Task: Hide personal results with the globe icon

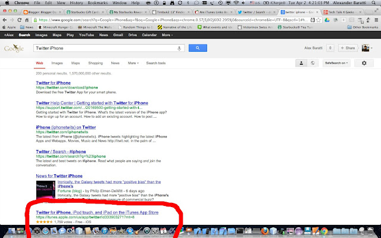Action: (313, 63)
